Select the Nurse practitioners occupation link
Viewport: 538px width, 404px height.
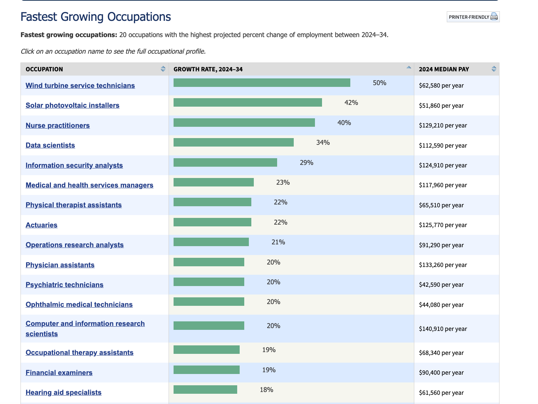click(x=58, y=125)
